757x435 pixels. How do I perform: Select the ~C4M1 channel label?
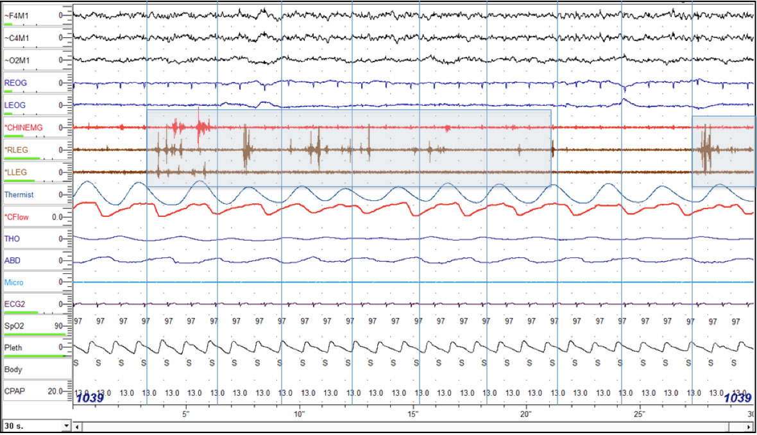(17, 38)
